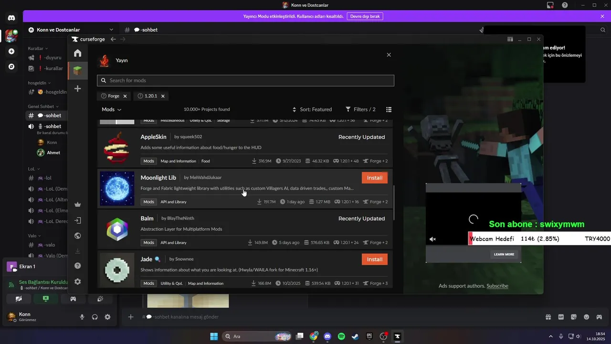Select the Minecraft game icon in CurseForge sidebar
Screen dimensions: 611x344
(77, 71)
